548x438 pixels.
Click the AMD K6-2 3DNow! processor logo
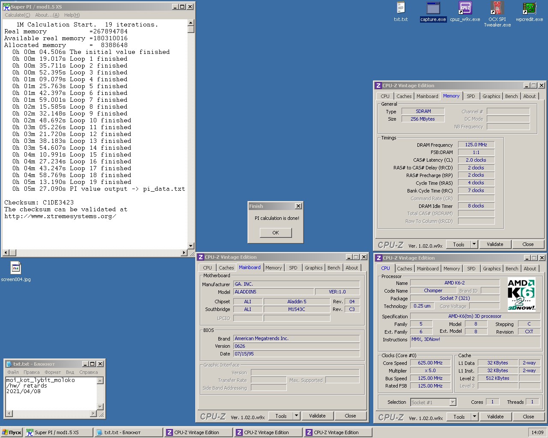tap(521, 294)
